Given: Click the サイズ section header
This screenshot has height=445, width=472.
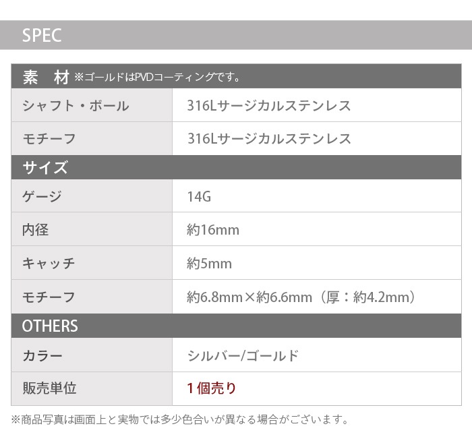Looking at the screenshot, I should (45, 167).
